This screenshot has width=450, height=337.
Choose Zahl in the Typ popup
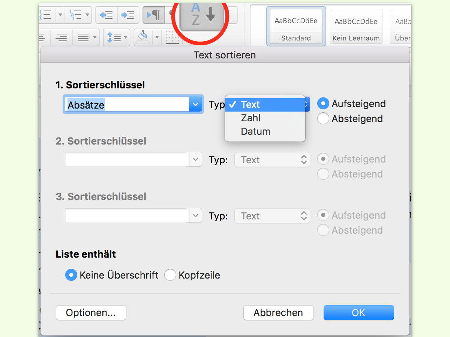click(265, 118)
